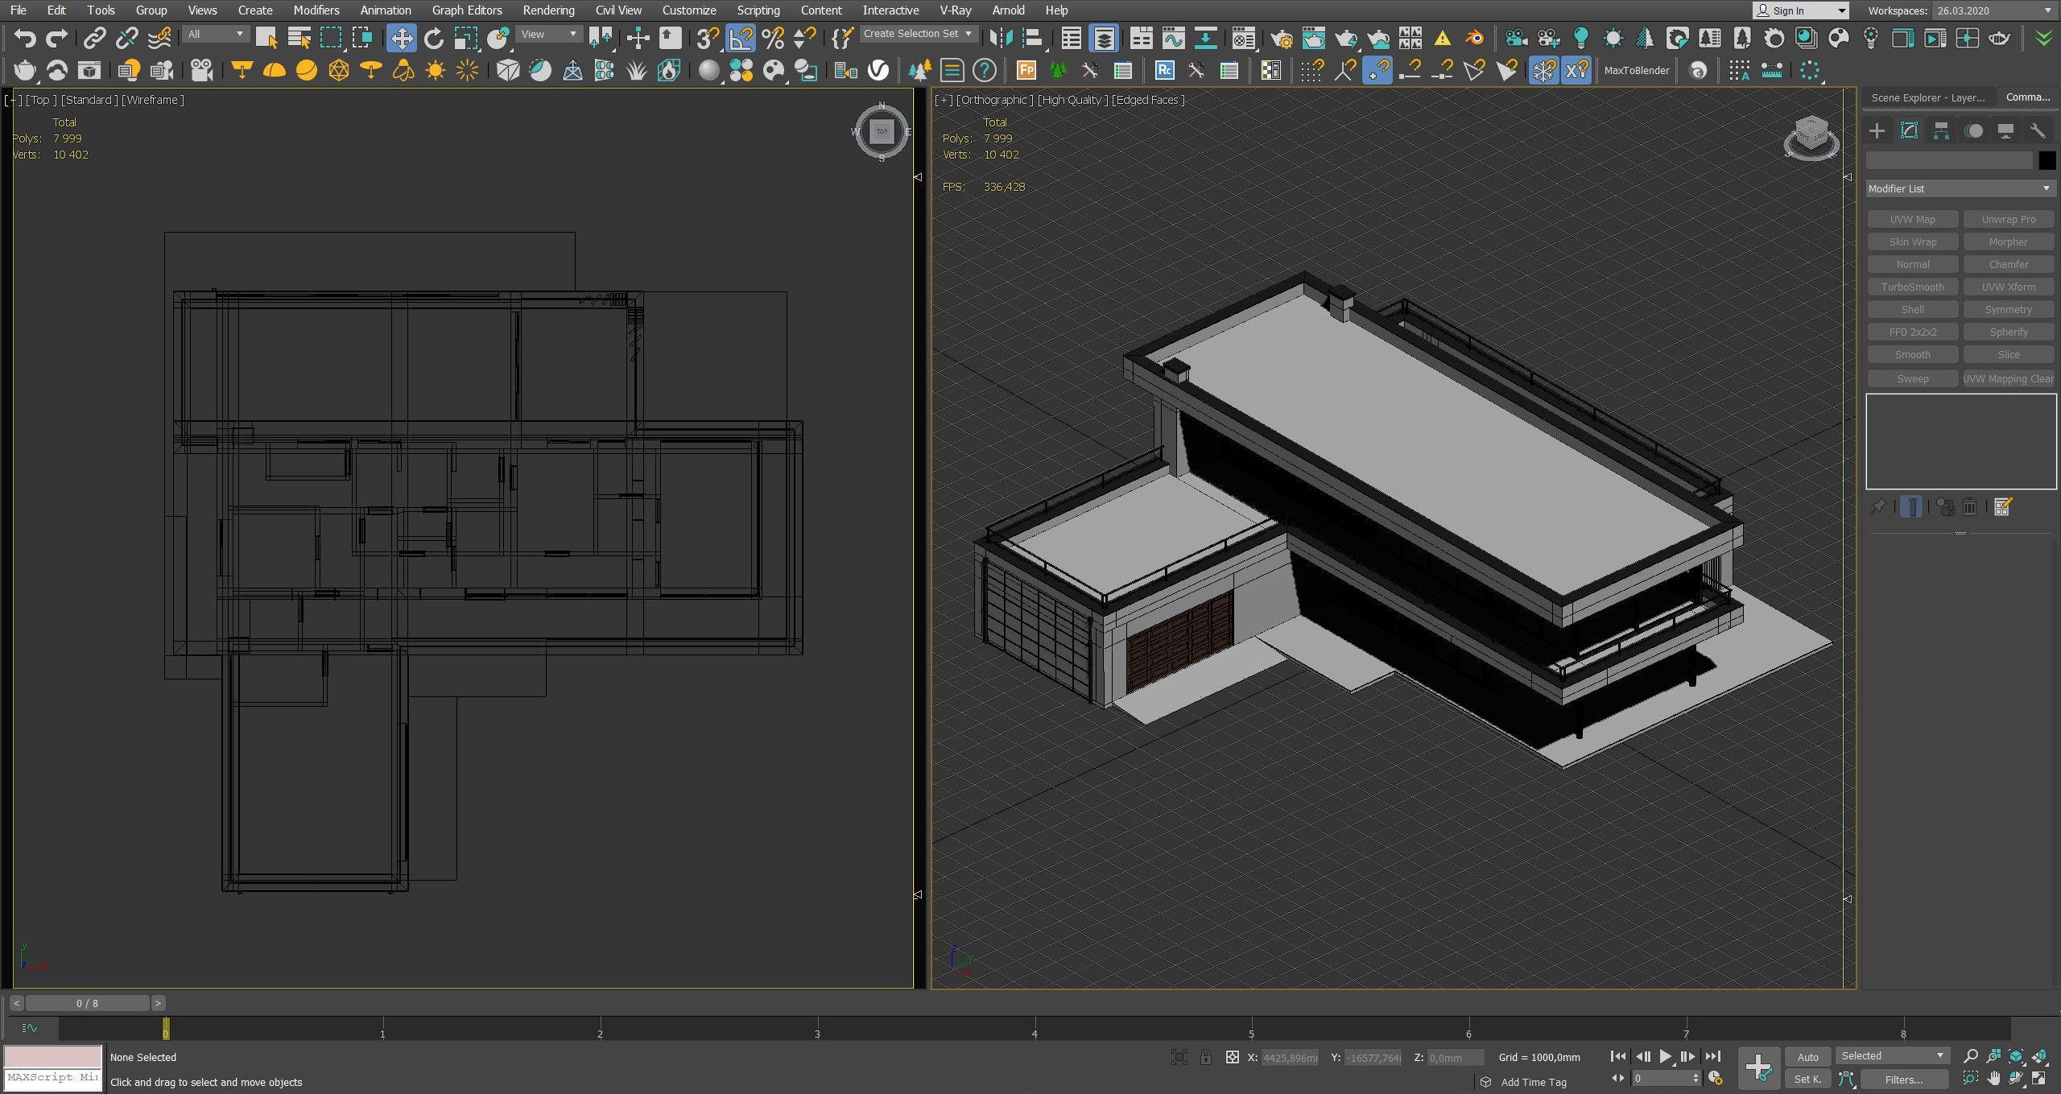Image resolution: width=2061 pixels, height=1094 pixels.
Task: Click the orange Sun light icon
Action: [x=436, y=71]
